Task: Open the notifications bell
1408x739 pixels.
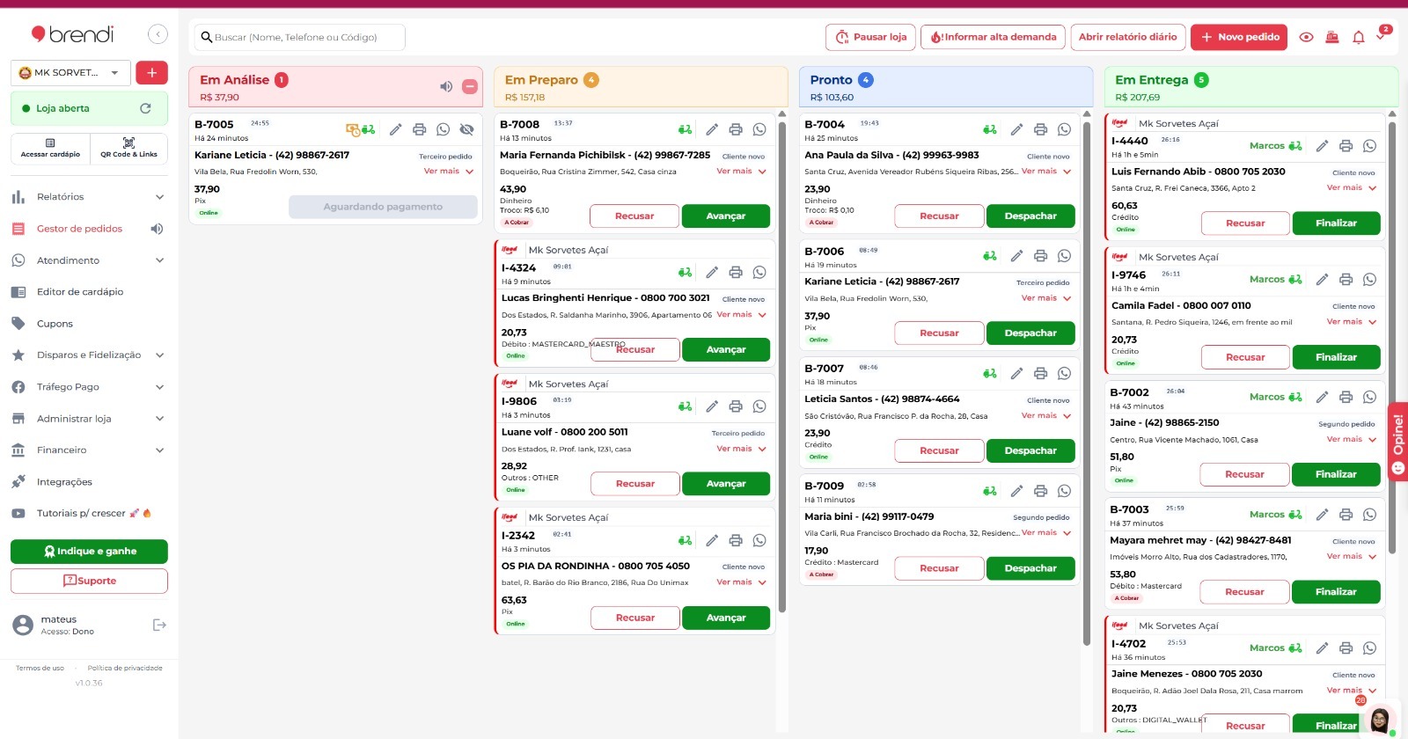Action: (x=1358, y=37)
